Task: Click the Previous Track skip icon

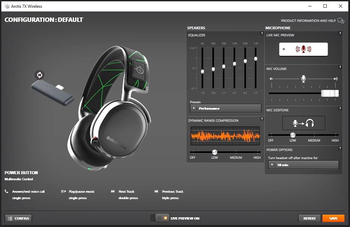Action: pyautogui.click(x=156, y=191)
